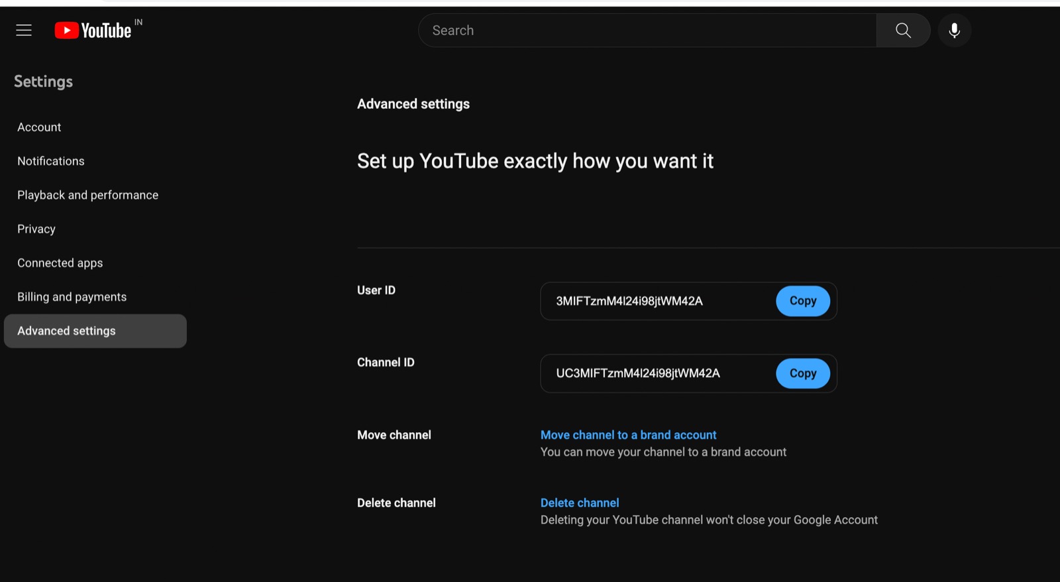Click the 'Channel ID' label

tap(386, 363)
